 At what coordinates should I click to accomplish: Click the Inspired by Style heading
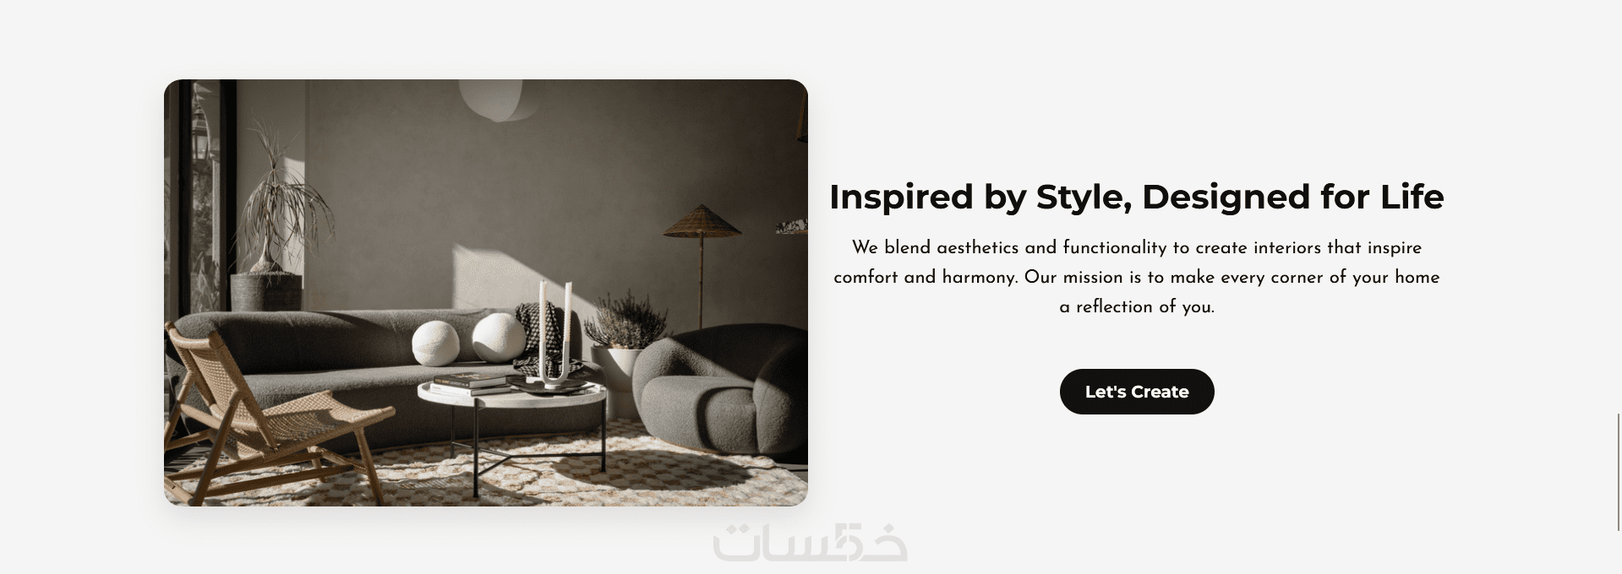[x=1137, y=197]
